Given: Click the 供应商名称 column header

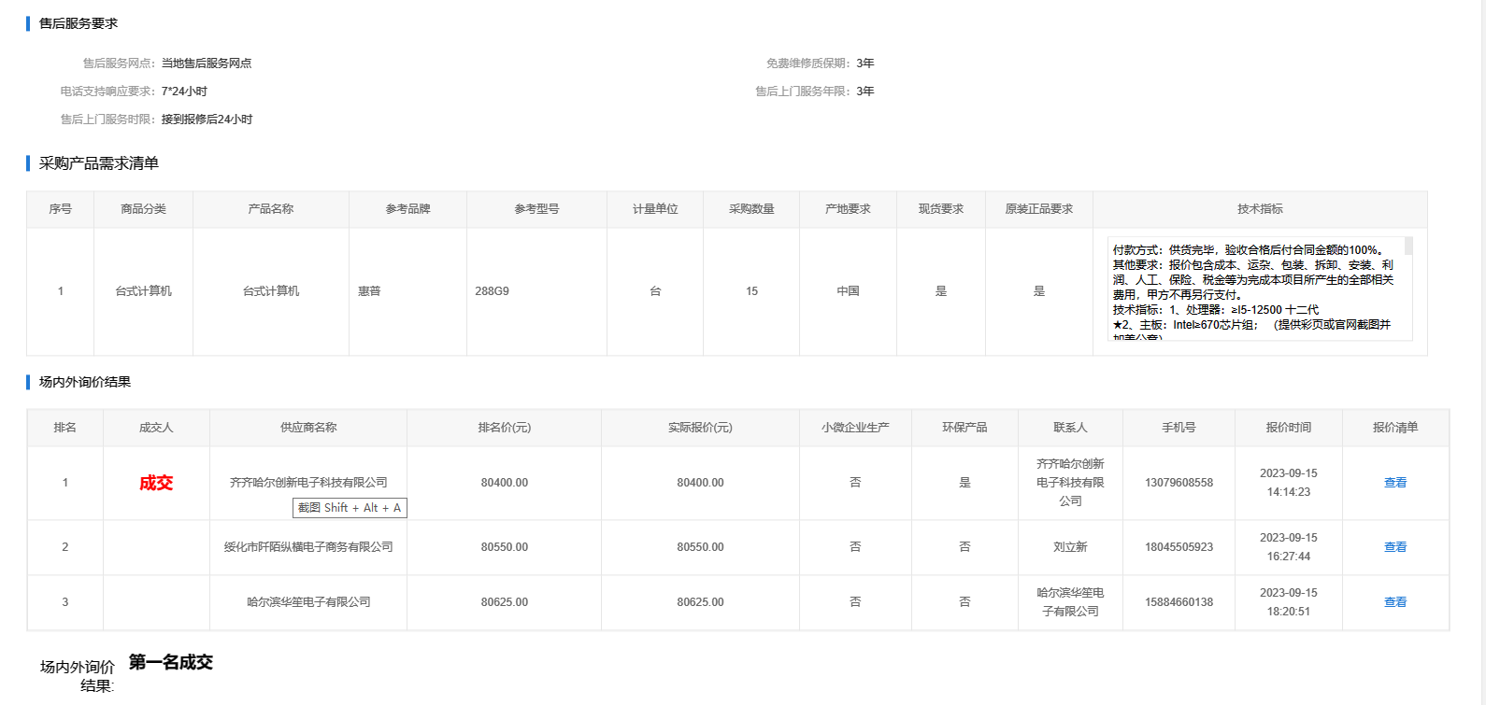Looking at the screenshot, I should (308, 428).
